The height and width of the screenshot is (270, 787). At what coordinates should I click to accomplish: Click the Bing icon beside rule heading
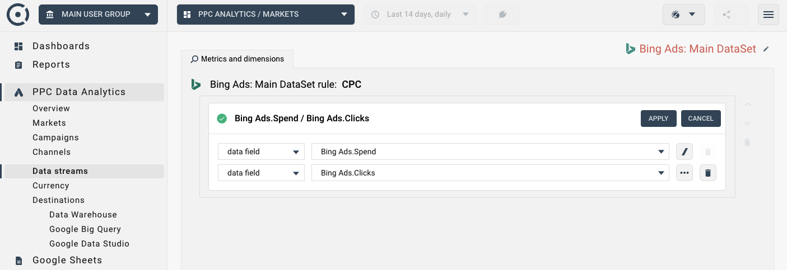pyautogui.click(x=195, y=84)
